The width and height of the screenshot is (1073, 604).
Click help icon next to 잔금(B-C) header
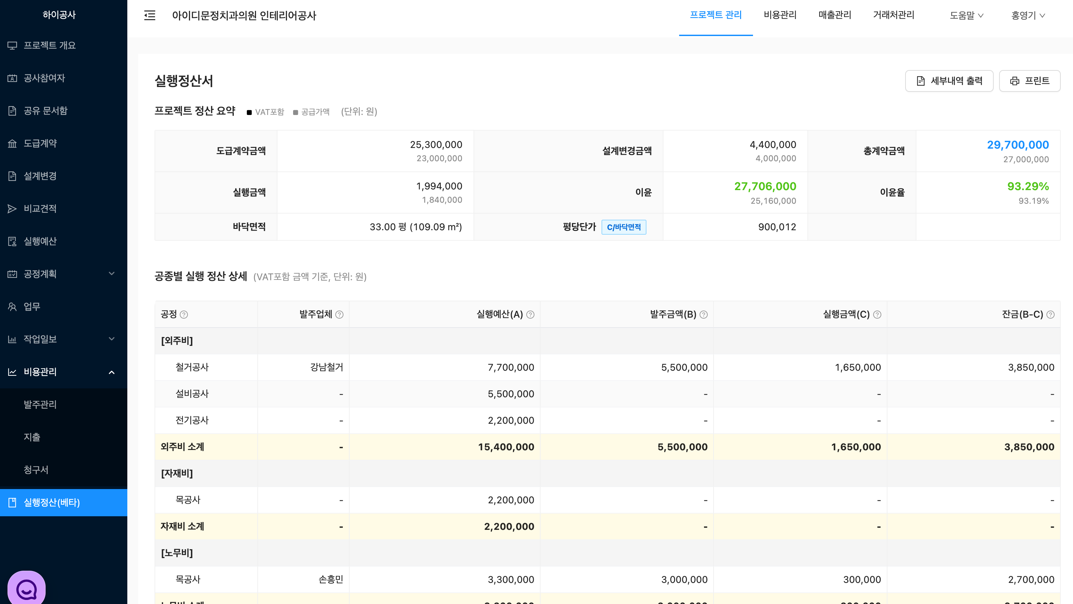(1051, 315)
